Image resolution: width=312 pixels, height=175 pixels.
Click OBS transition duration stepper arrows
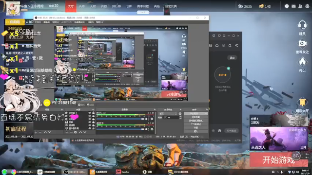[180, 118]
